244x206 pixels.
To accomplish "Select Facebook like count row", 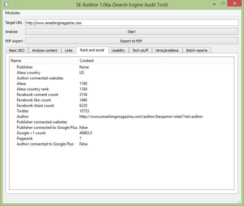I will (x=122, y=100).
